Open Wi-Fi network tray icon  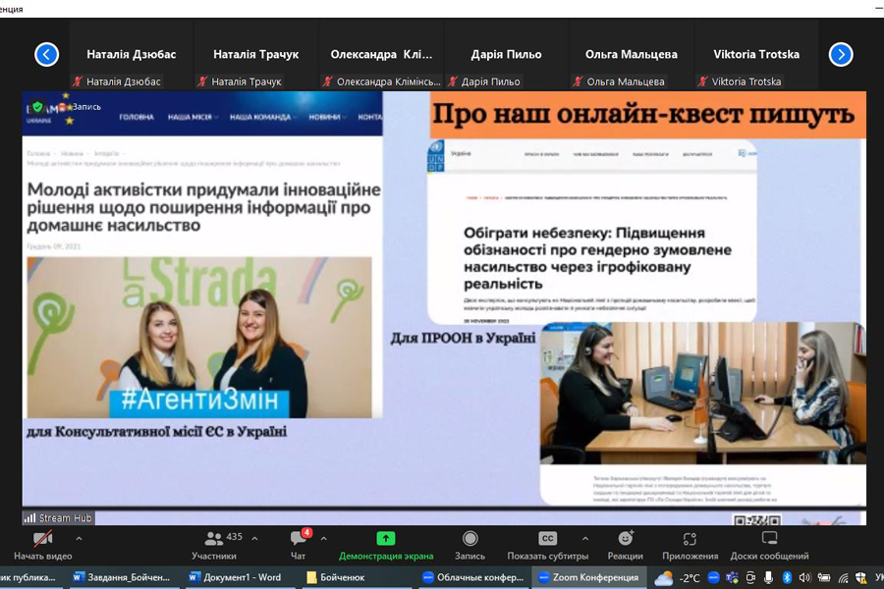pyautogui.click(x=843, y=577)
